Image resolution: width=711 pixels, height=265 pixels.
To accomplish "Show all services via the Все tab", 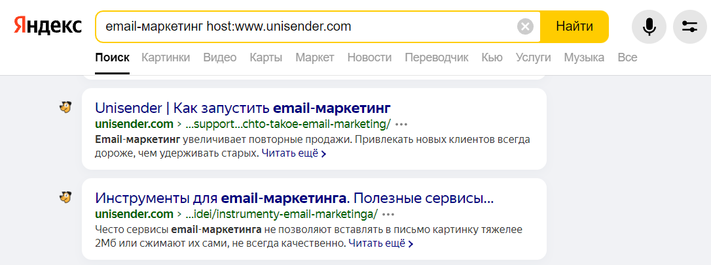I will (x=627, y=57).
